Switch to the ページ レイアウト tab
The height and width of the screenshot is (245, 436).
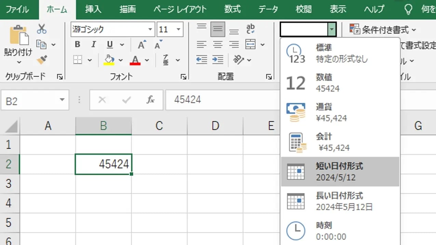tap(180, 10)
